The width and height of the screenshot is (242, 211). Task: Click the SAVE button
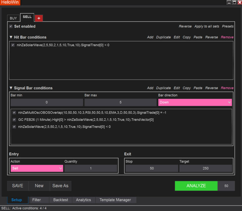(18, 186)
